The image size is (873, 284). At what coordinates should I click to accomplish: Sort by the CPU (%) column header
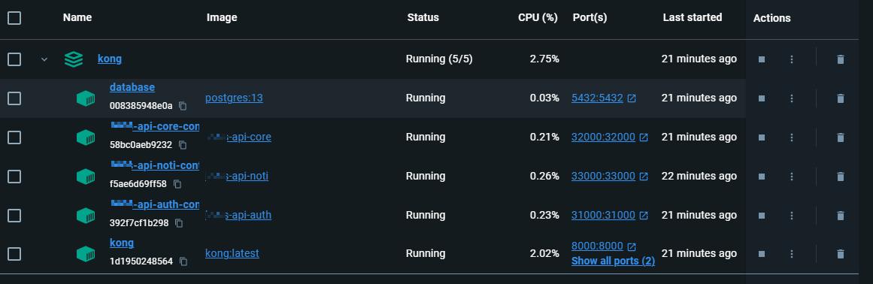(x=538, y=17)
